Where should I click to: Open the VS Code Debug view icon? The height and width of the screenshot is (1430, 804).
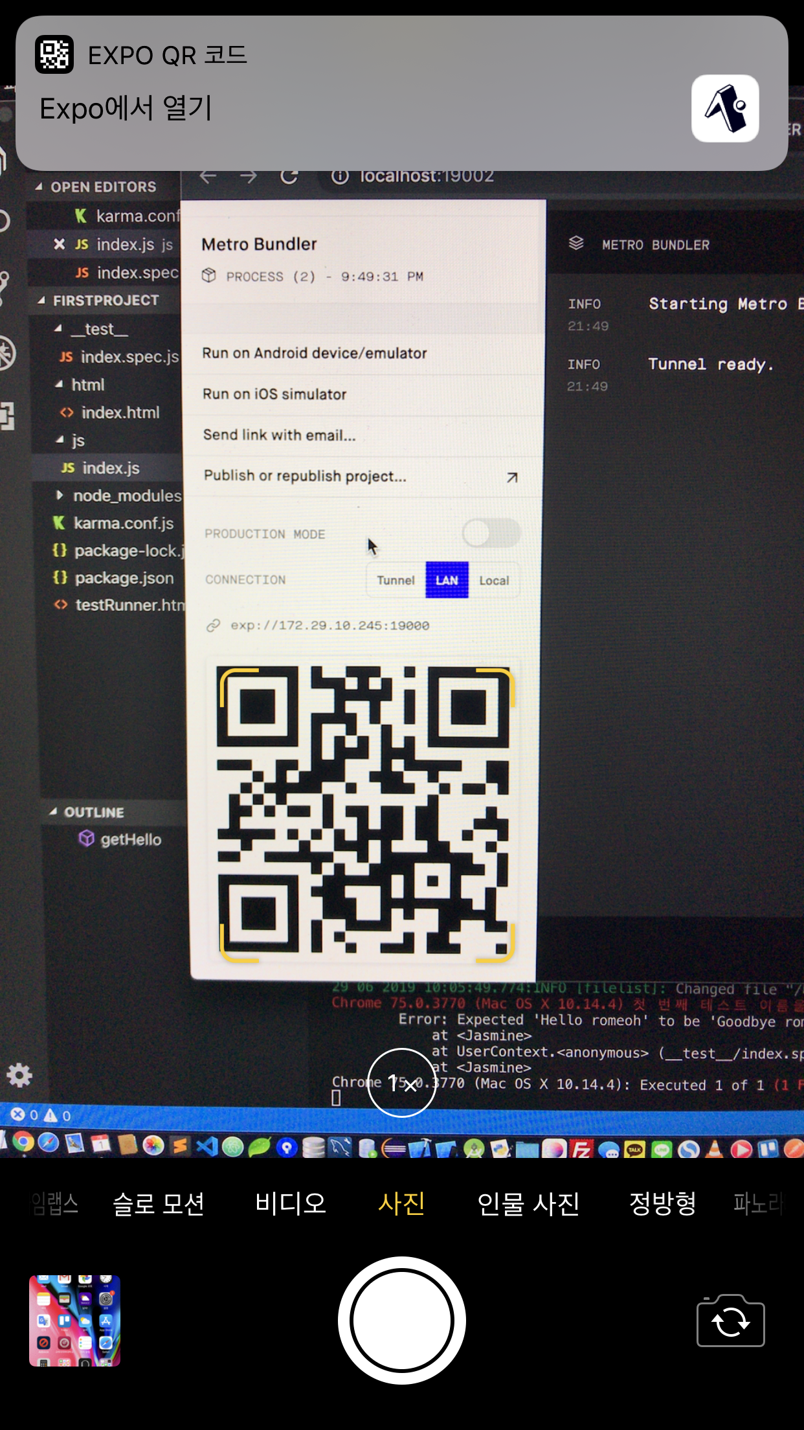[x=6, y=353]
